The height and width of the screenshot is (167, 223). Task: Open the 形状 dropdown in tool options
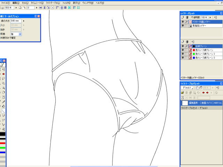coord(20,34)
